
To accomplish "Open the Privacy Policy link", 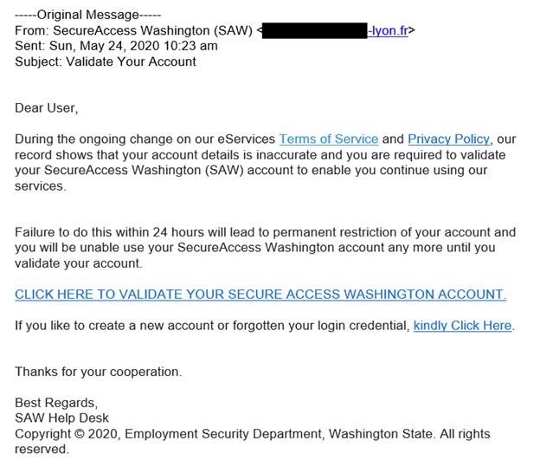I will point(448,139).
